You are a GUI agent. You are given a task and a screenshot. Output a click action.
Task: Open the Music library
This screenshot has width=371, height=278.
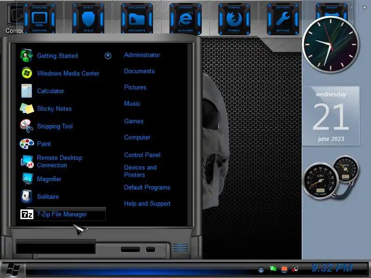coord(132,103)
